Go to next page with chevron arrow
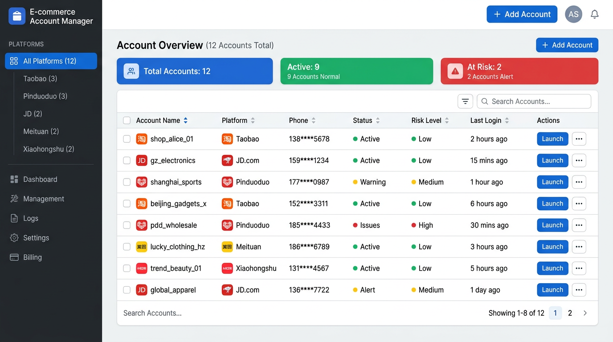This screenshot has height=342, width=613. click(585, 313)
